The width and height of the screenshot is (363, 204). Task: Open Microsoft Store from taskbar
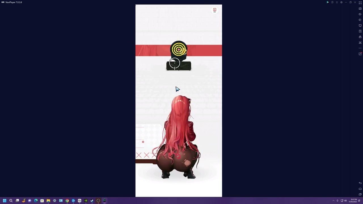42,201
